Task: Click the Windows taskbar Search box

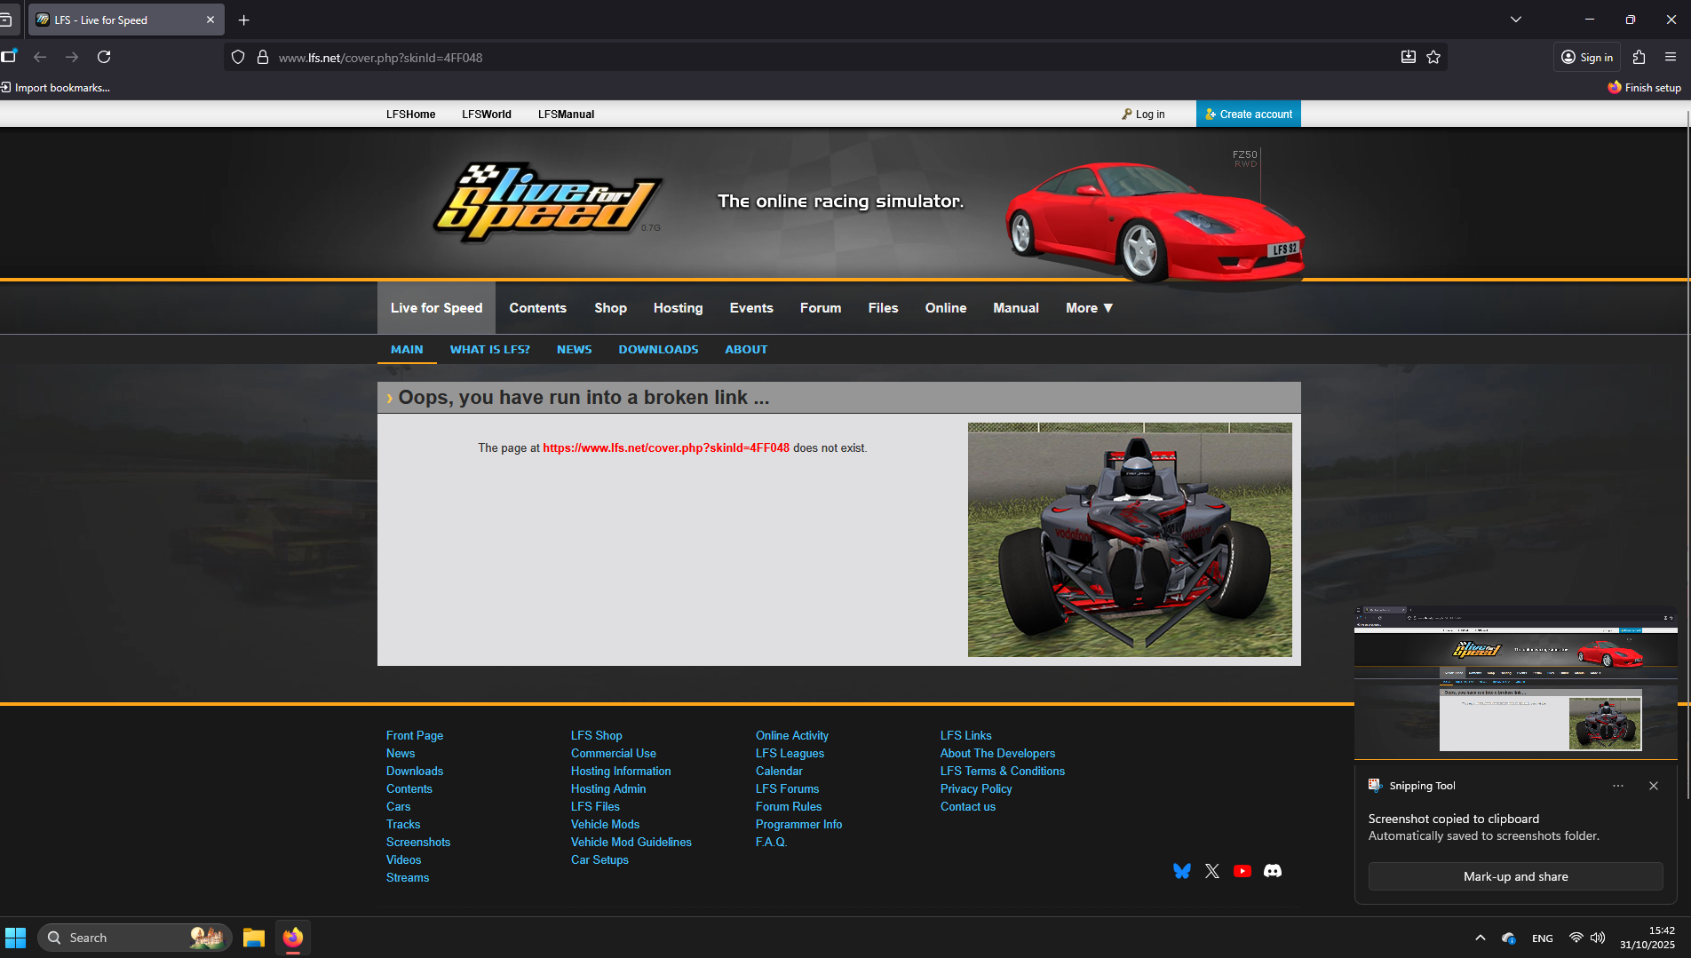Action: tap(135, 938)
